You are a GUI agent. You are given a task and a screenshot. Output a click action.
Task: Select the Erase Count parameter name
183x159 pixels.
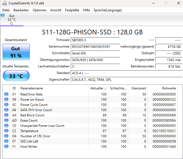click(x=29, y=120)
